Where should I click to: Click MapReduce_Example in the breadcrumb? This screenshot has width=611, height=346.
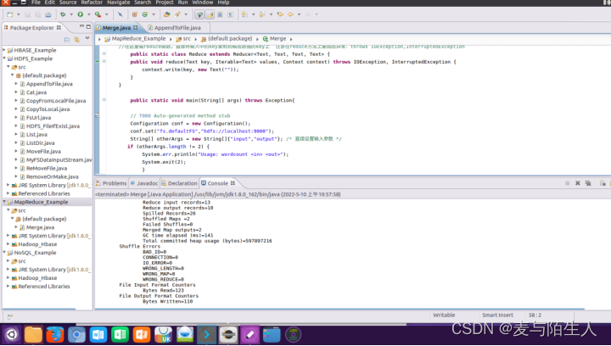[x=135, y=38]
